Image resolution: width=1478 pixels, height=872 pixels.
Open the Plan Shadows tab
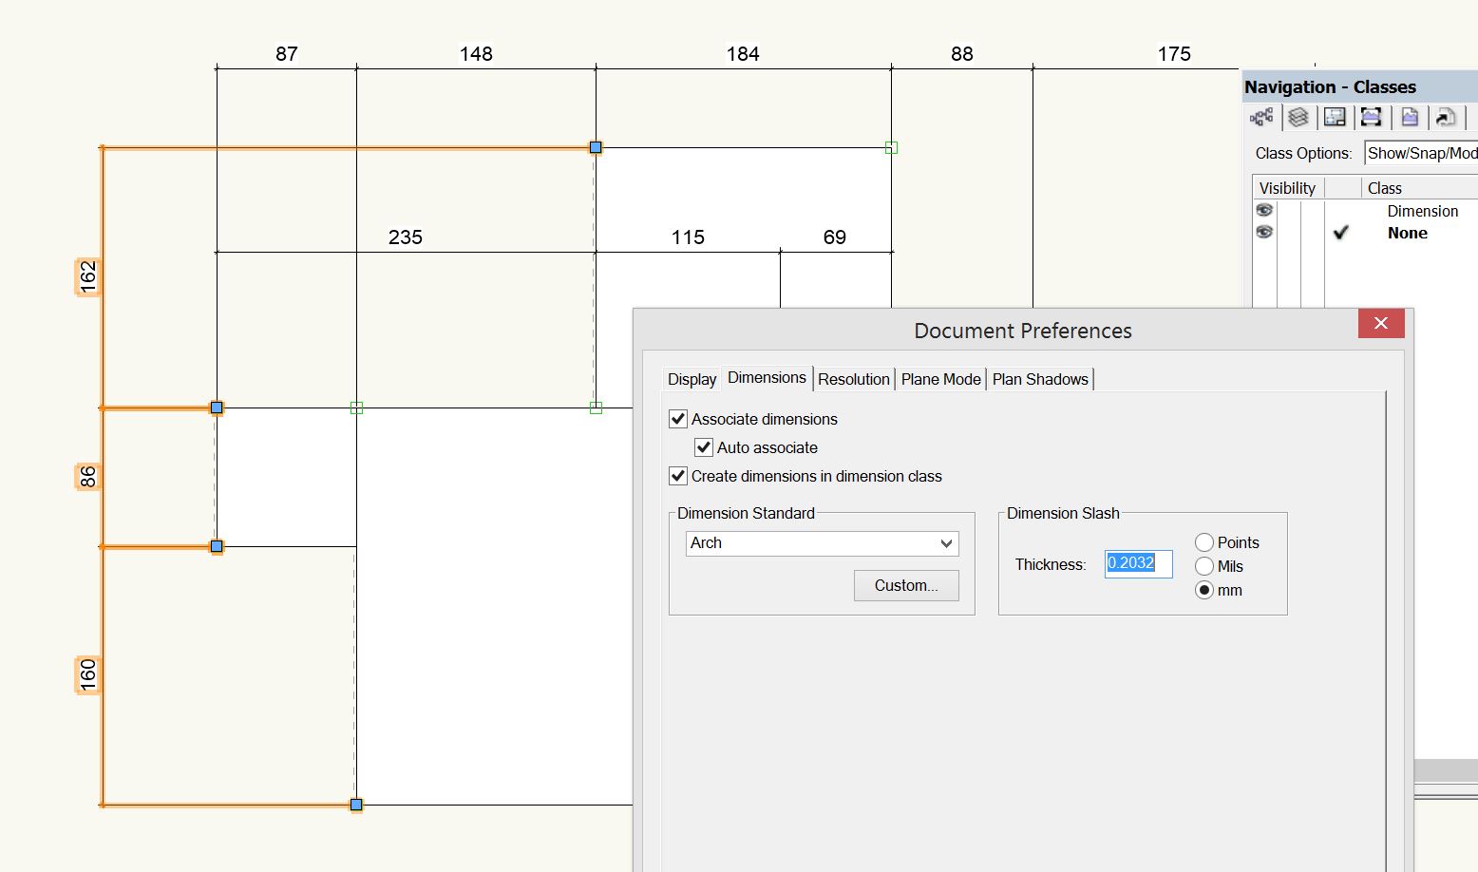pyautogui.click(x=1040, y=378)
